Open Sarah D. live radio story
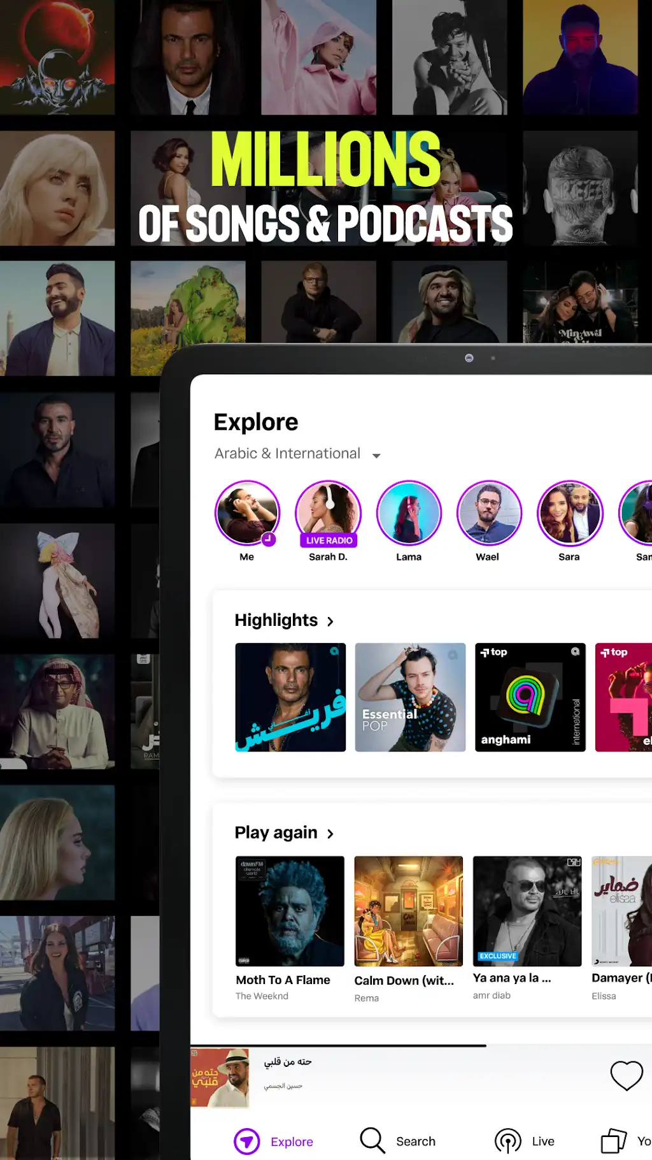The height and width of the screenshot is (1160, 652). click(329, 513)
